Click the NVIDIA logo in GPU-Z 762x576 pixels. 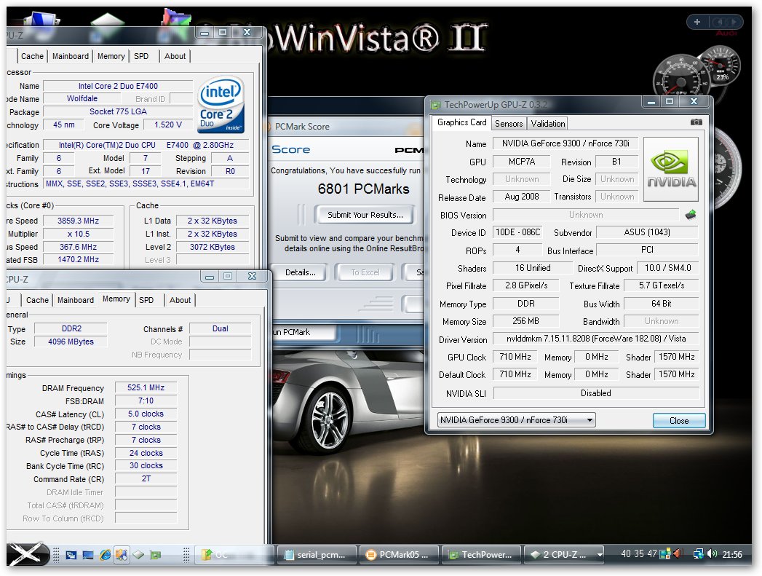tap(671, 169)
